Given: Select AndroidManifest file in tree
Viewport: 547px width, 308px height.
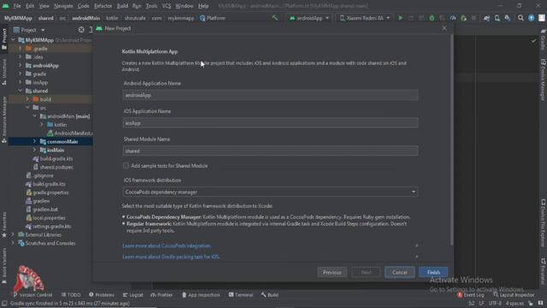Looking at the screenshot, I should click(x=69, y=133).
